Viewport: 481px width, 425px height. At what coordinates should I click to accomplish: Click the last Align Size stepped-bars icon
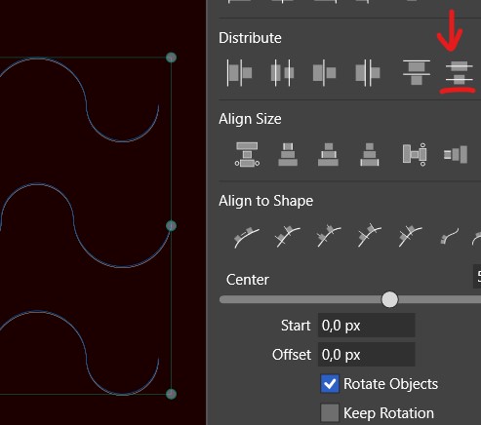pyautogui.click(x=456, y=154)
